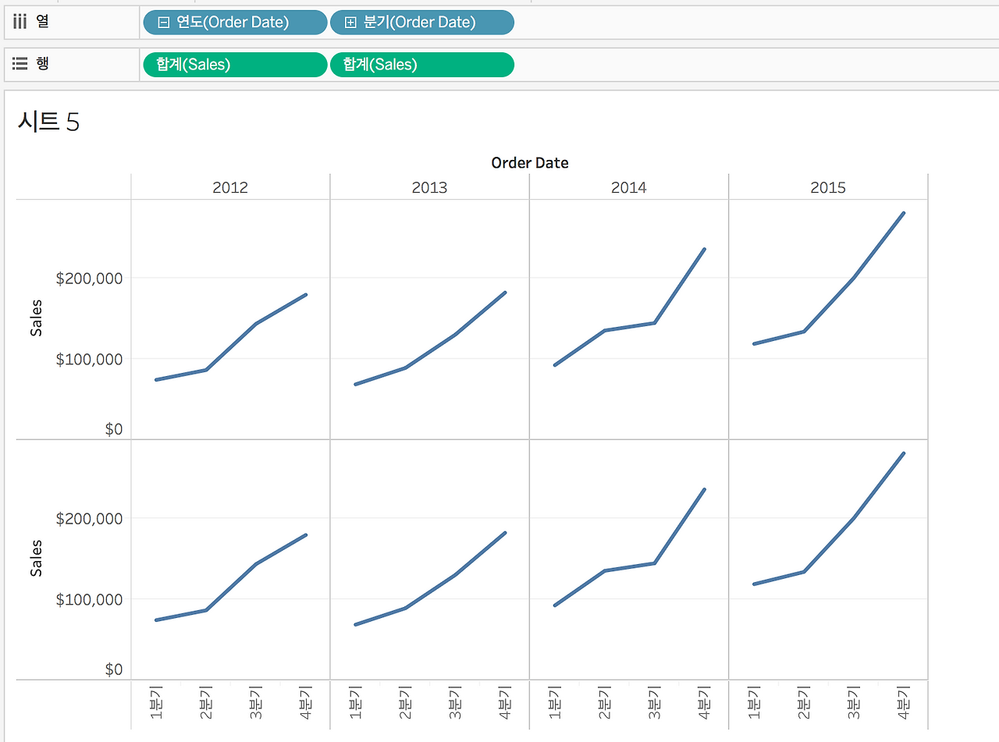Select the 1분기 label under 2015
Image resolution: width=999 pixels, height=742 pixels.
click(x=754, y=702)
